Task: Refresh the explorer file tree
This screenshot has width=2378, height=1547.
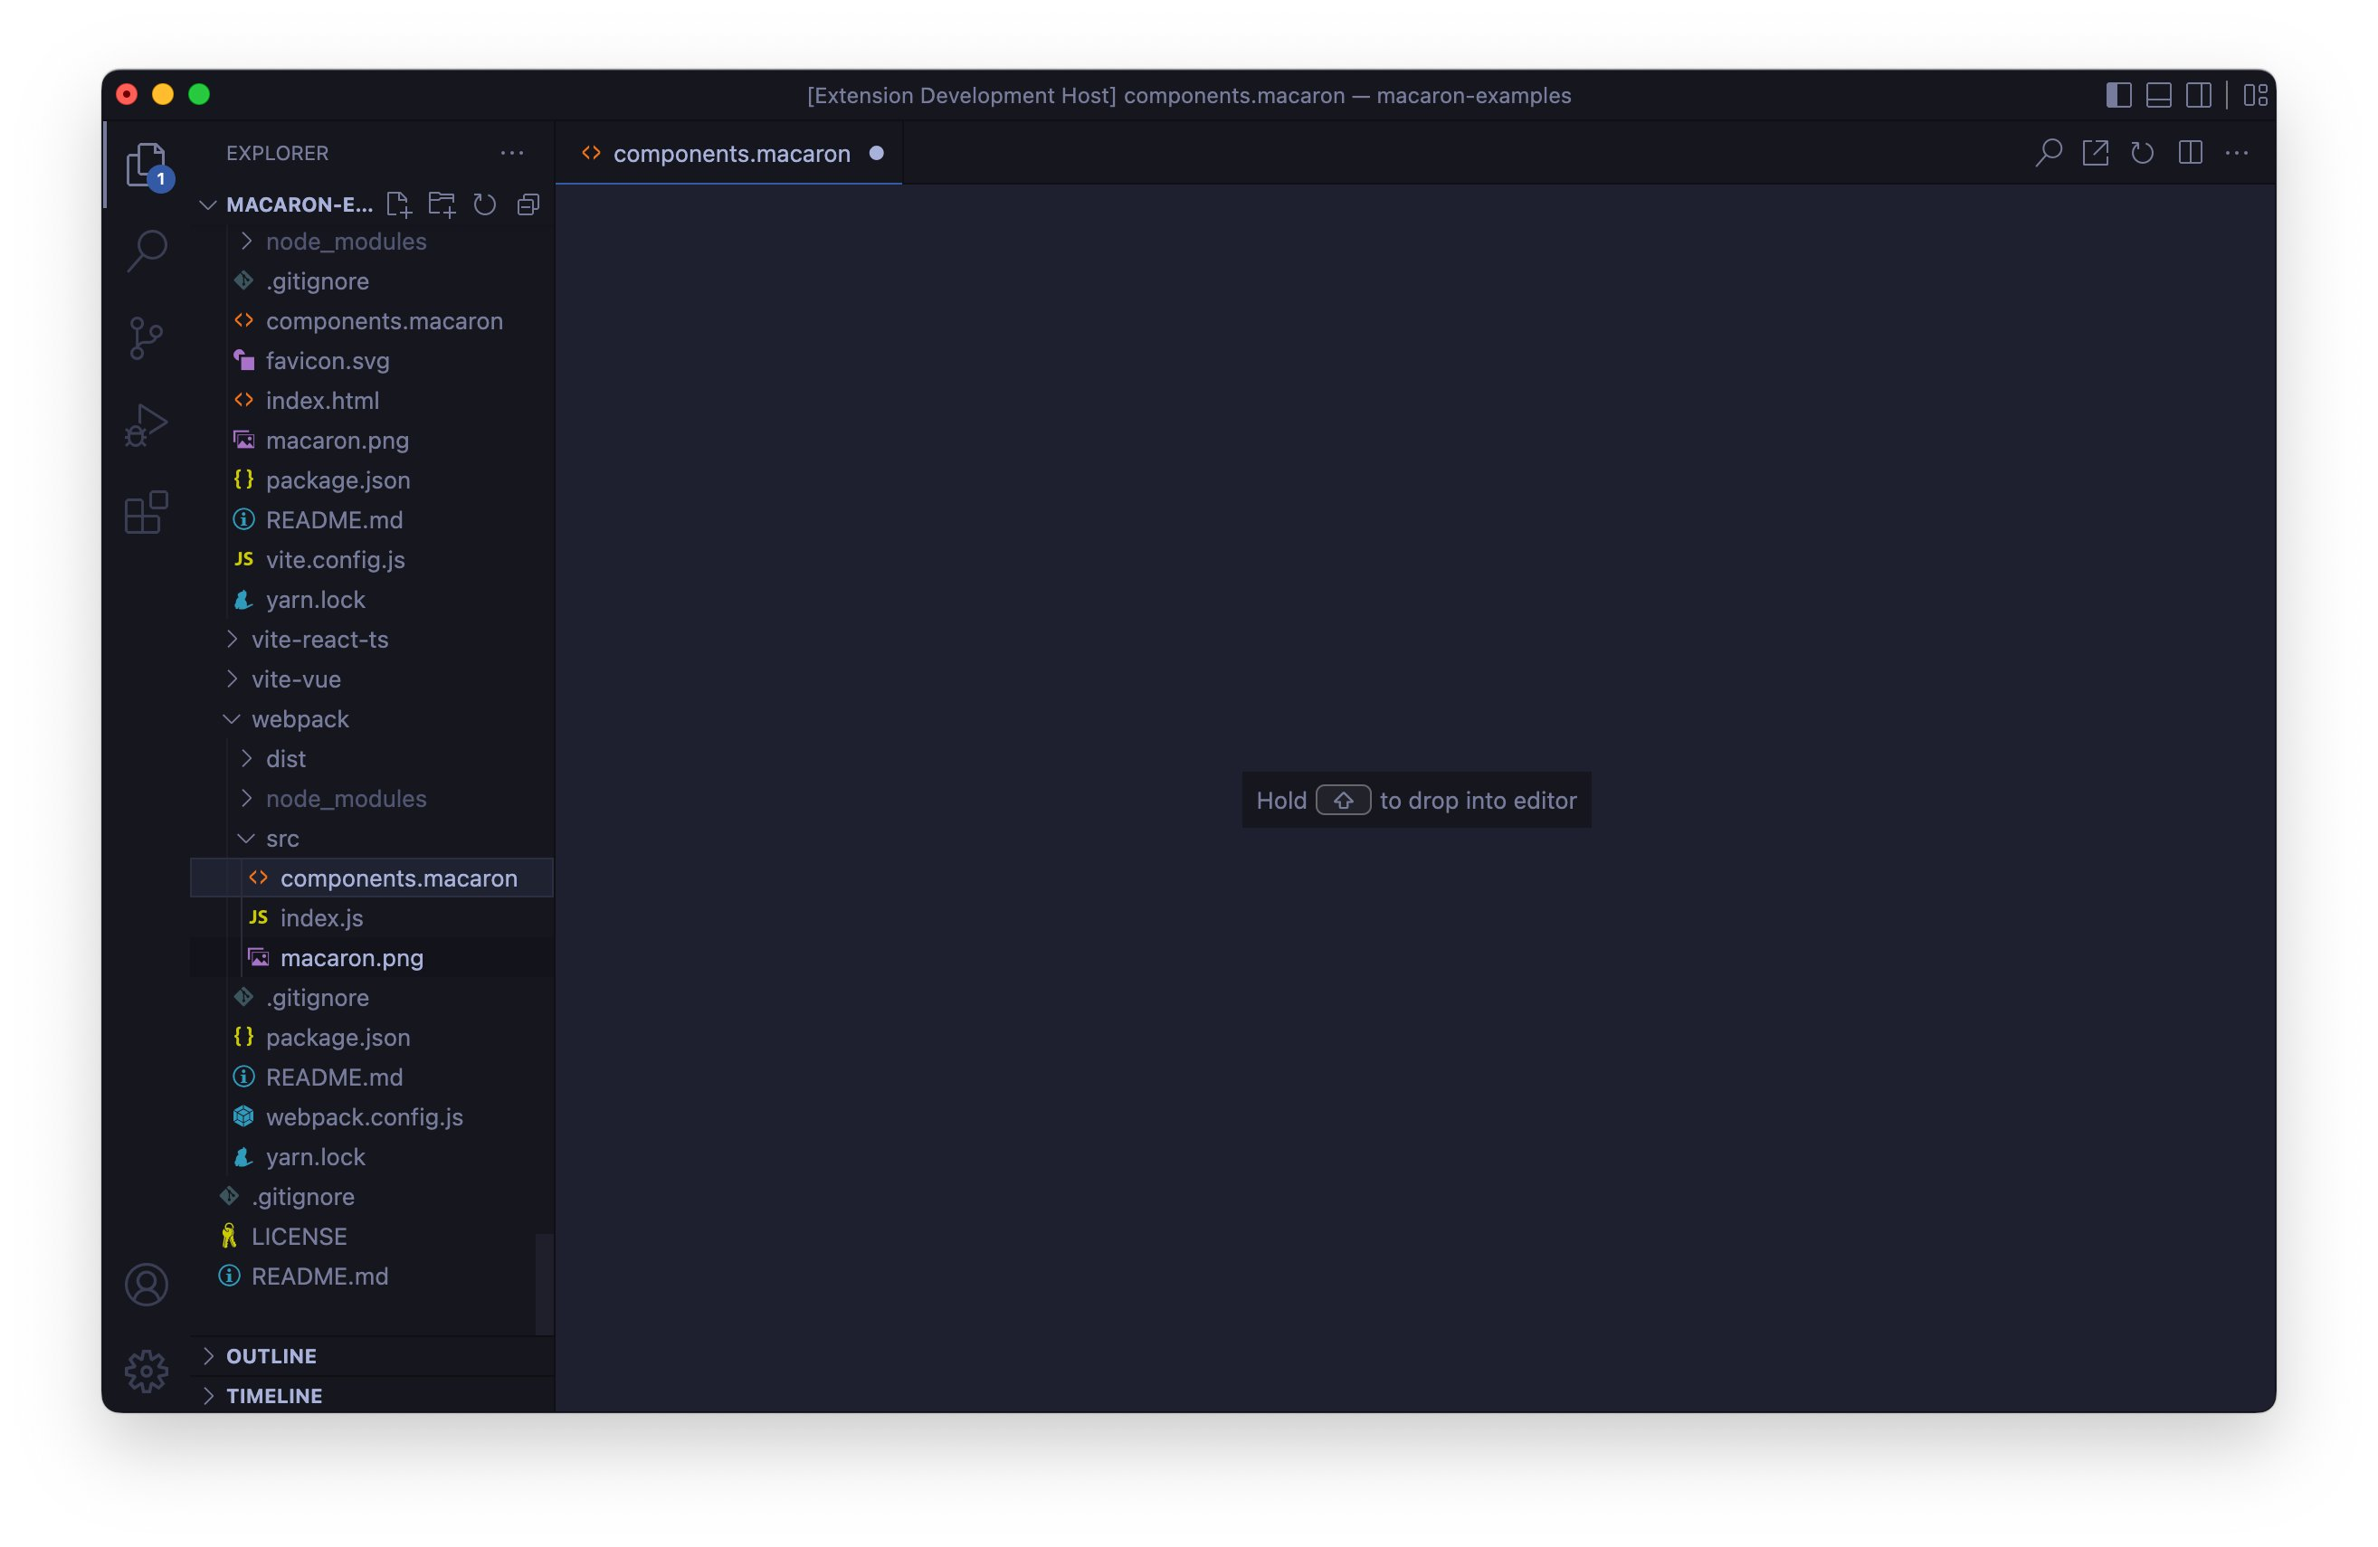Action: coord(485,204)
